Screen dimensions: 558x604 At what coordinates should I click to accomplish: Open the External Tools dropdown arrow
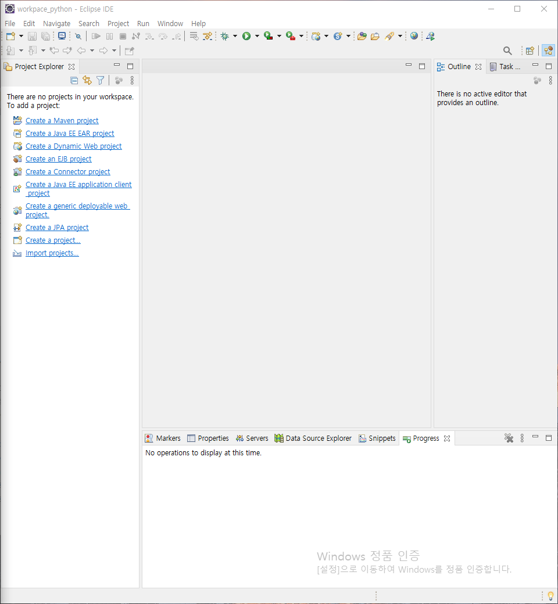tap(301, 36)
